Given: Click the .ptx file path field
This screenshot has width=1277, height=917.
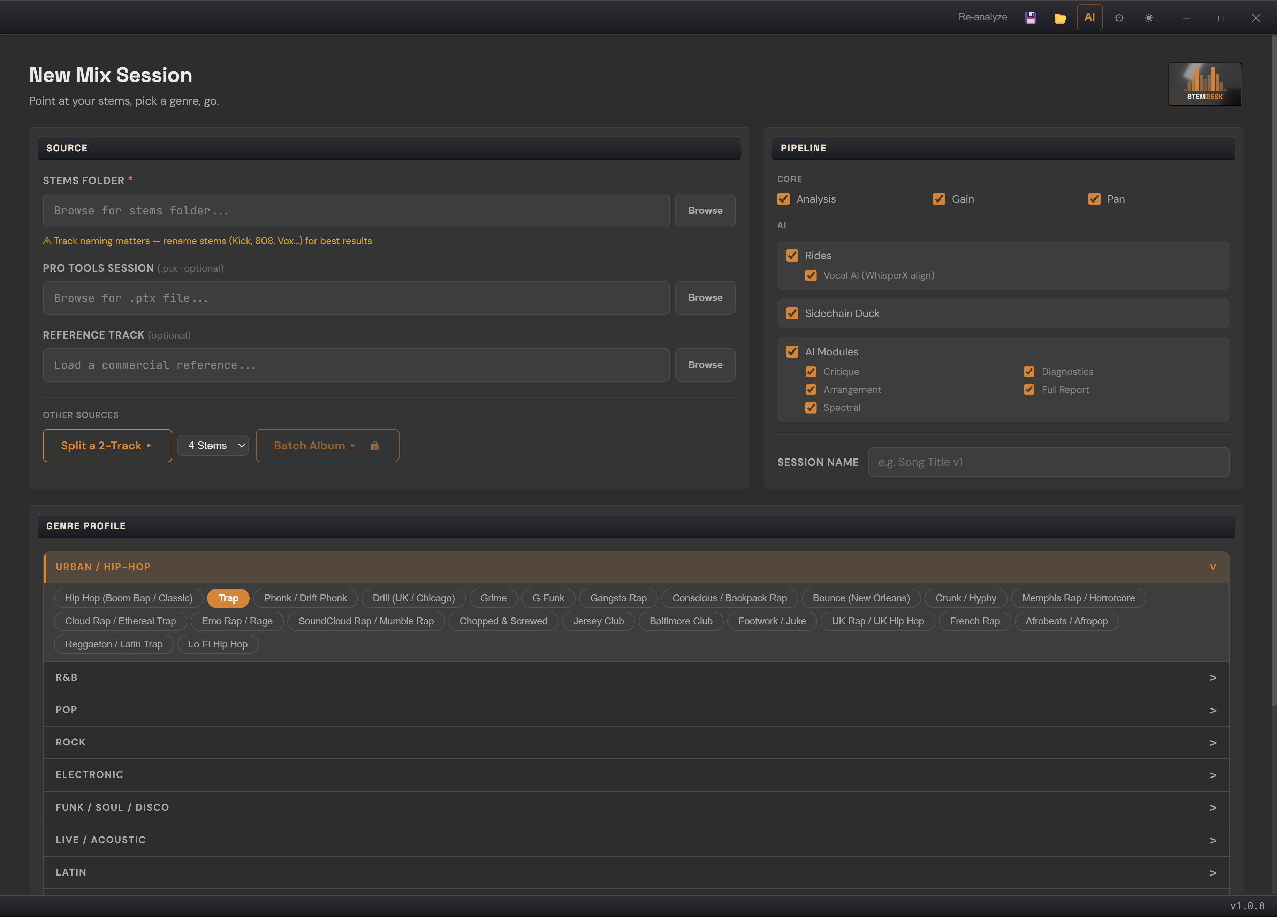Looking at the screenshot, I should coord(356,298).
